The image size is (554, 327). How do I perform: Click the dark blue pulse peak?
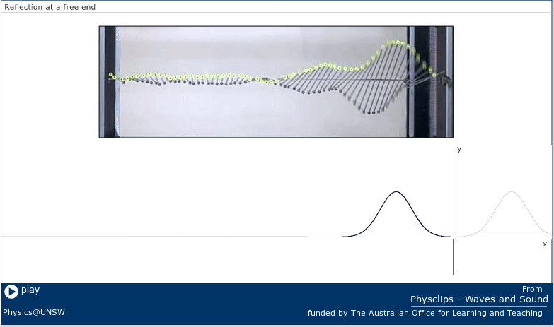[x=396, y=192]
